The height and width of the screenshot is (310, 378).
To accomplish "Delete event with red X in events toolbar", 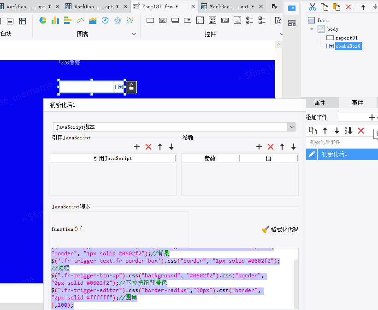I will point(361,131).
